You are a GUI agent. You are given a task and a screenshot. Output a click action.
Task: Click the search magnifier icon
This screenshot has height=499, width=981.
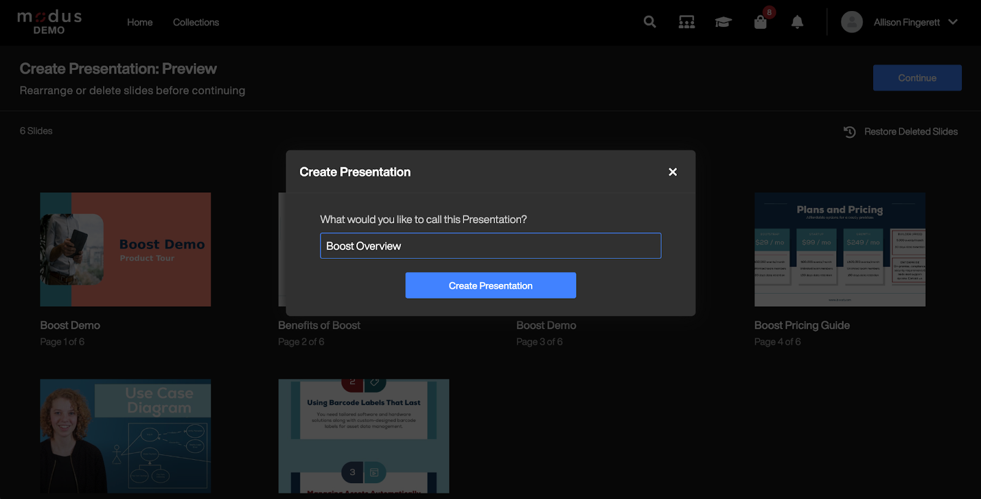(x=649, y=22)
